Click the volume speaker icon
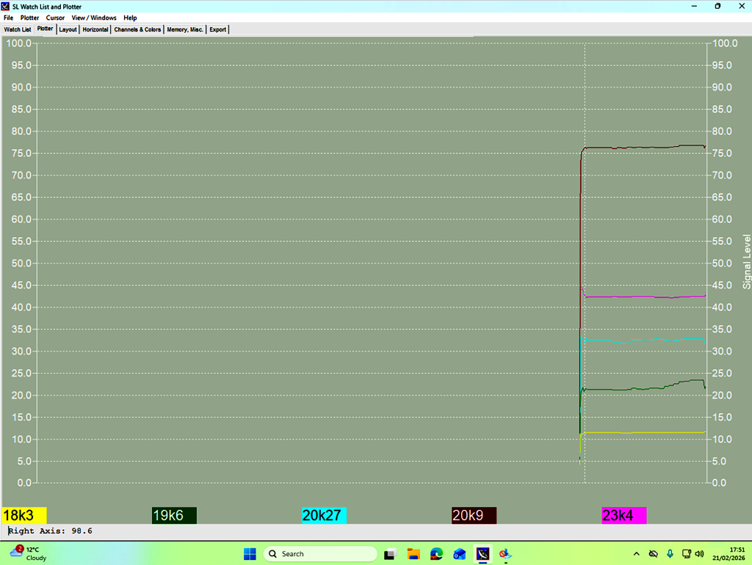The width and height of the screenshot is (752, 565). (x=699, y=554)
